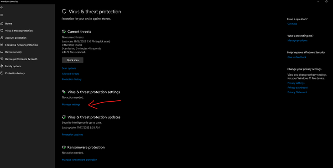Open Protection updates link

pos(73,135)
